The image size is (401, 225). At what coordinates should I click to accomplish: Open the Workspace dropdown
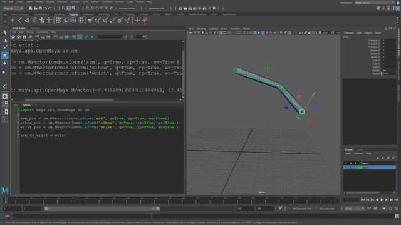click(x=375, y=2)
